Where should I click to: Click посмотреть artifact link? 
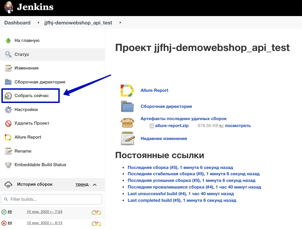tap(238, 126)
